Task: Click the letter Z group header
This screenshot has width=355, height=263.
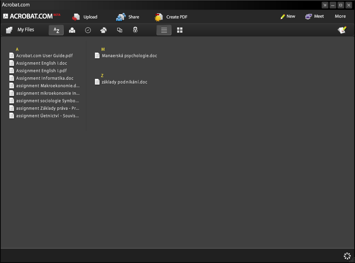Action: (x=102, y=76)
